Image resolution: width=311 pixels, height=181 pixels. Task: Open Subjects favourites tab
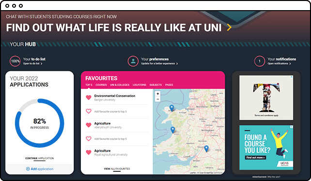click(x=155, y=85)
